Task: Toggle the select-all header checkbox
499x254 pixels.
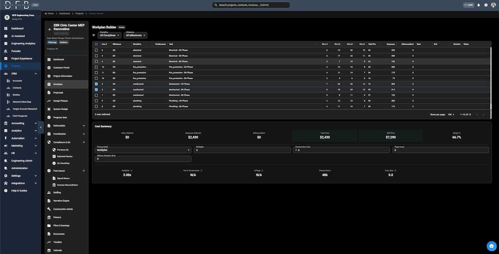Action: coord(96,44)
